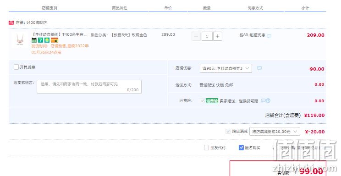This screenshot has height=176, width=341.
Task: Click the question mark help icon in 运费险 row
Action: point(268,100)
